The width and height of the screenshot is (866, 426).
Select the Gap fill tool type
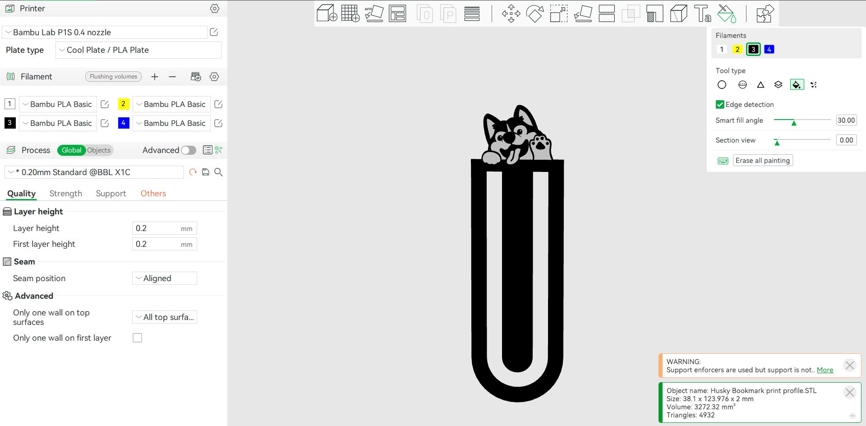[x=814, y=85]
